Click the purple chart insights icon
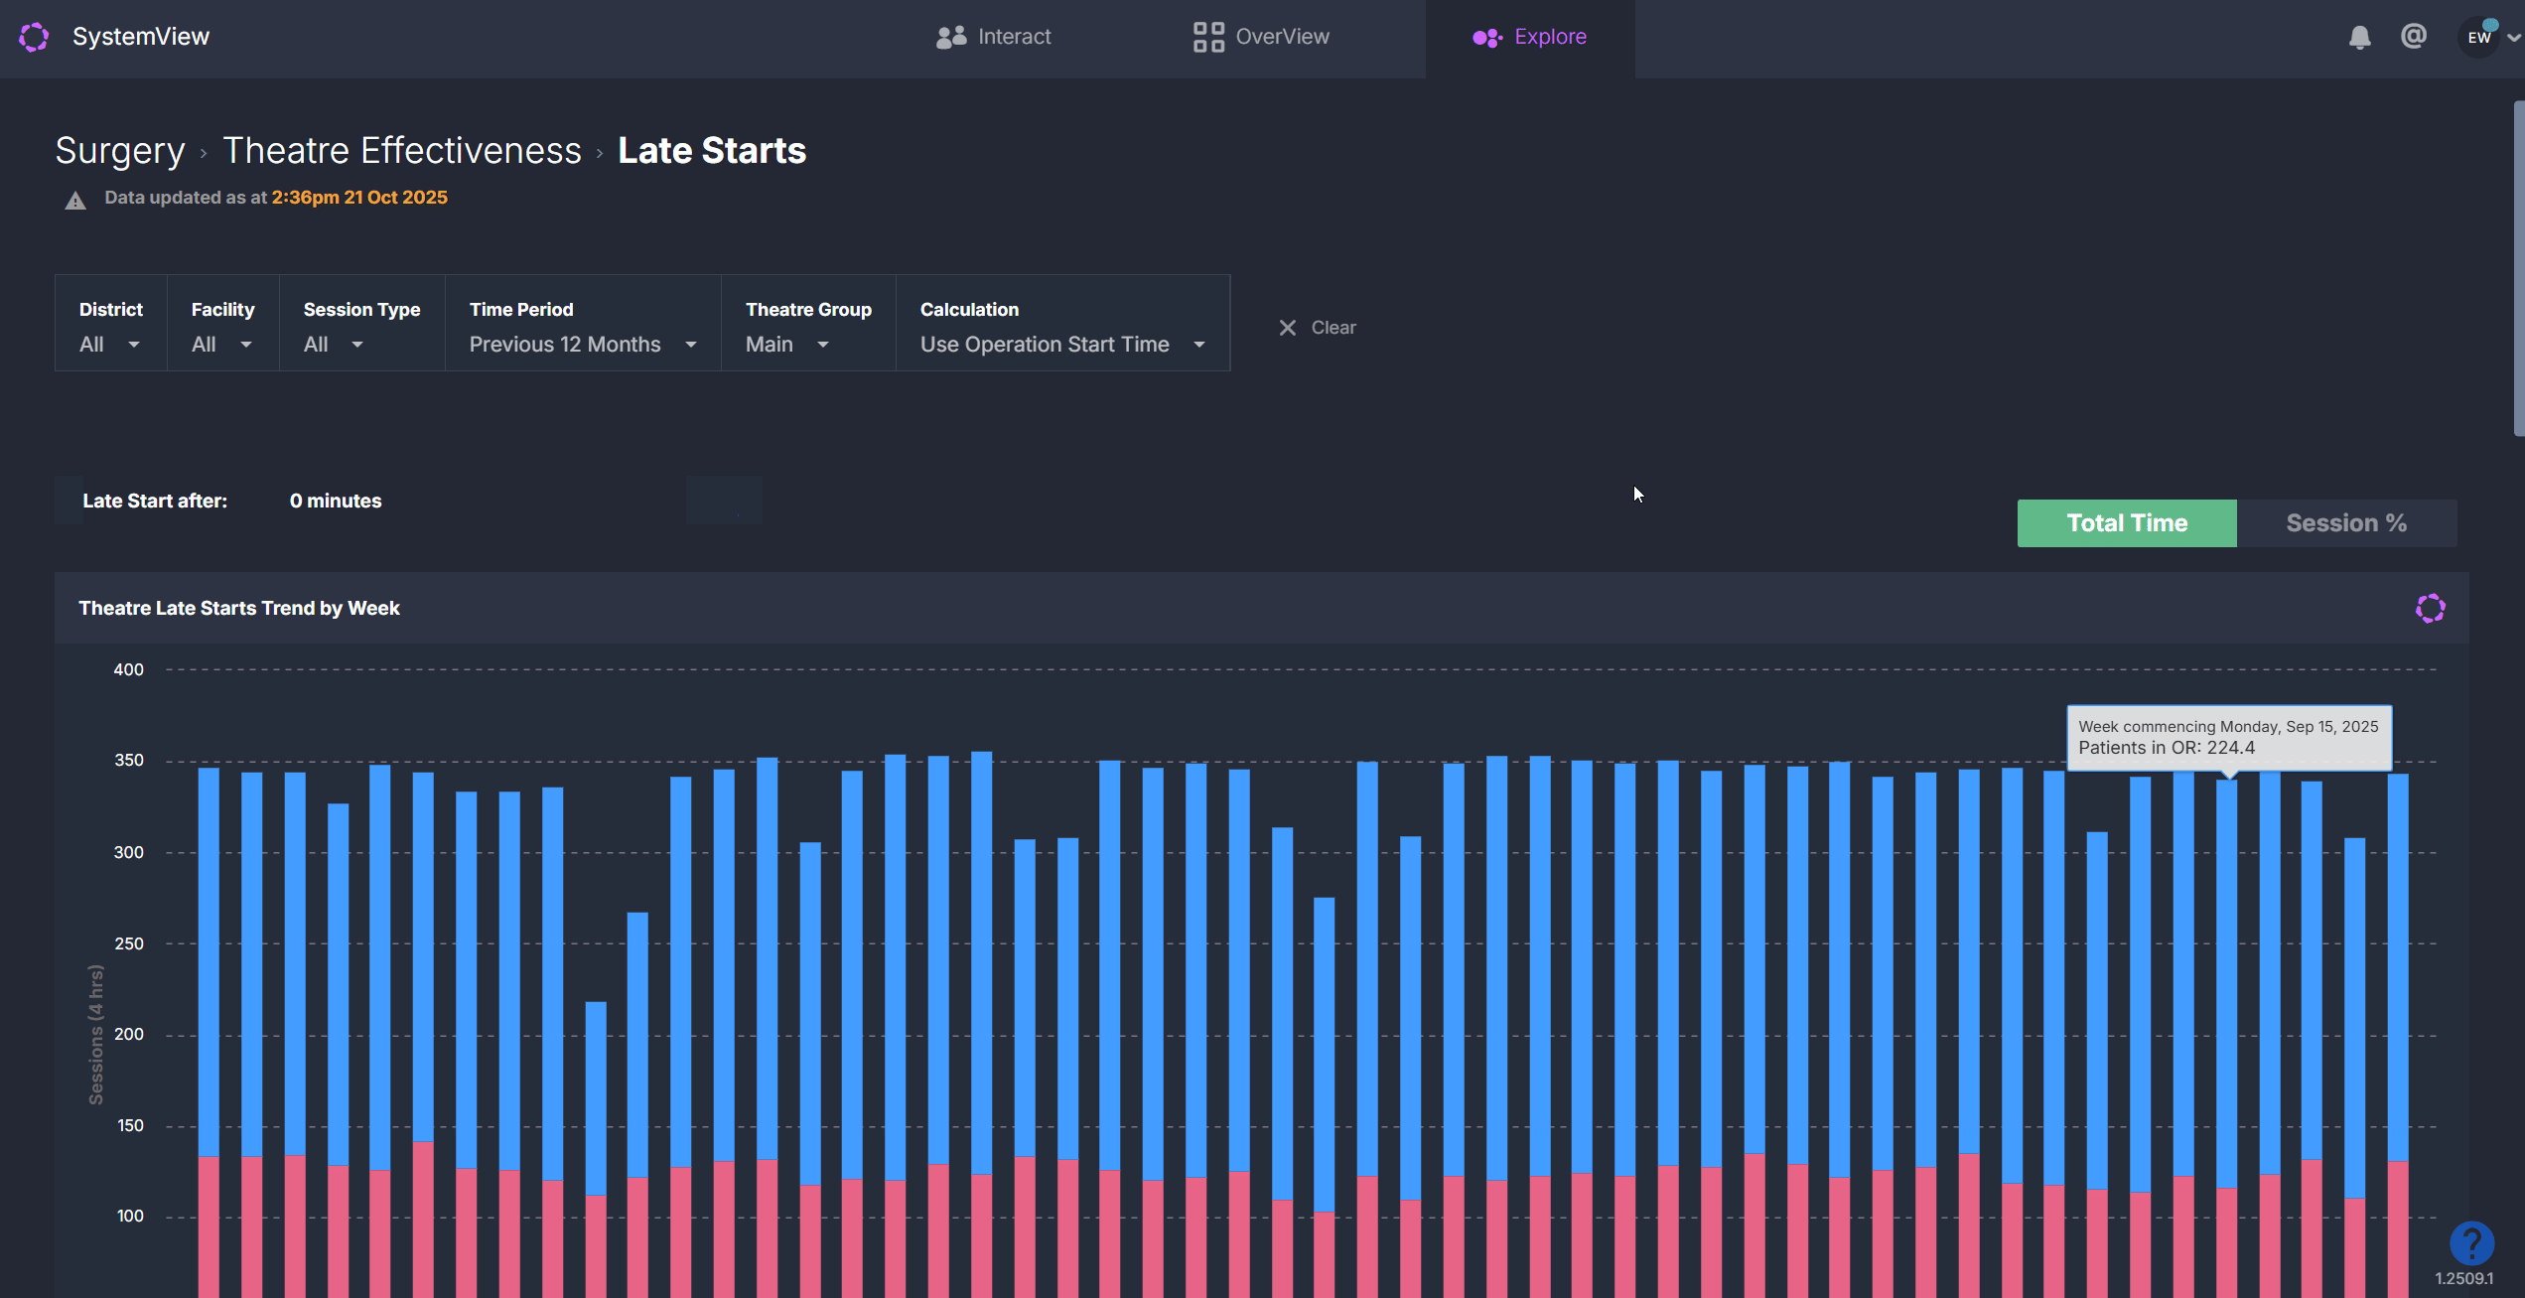The height and width of the screenshot is (1298, 2525). pyautogui.click(x=2430, y=608)
